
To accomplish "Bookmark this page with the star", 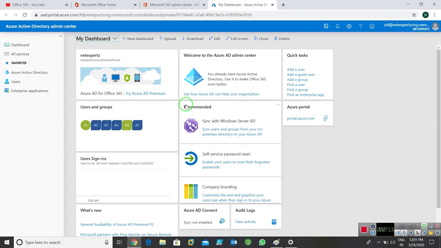I will (414, 15).
